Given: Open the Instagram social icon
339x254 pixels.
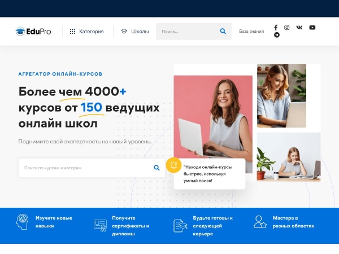Looking at the screenshot, I should point(286,28).
